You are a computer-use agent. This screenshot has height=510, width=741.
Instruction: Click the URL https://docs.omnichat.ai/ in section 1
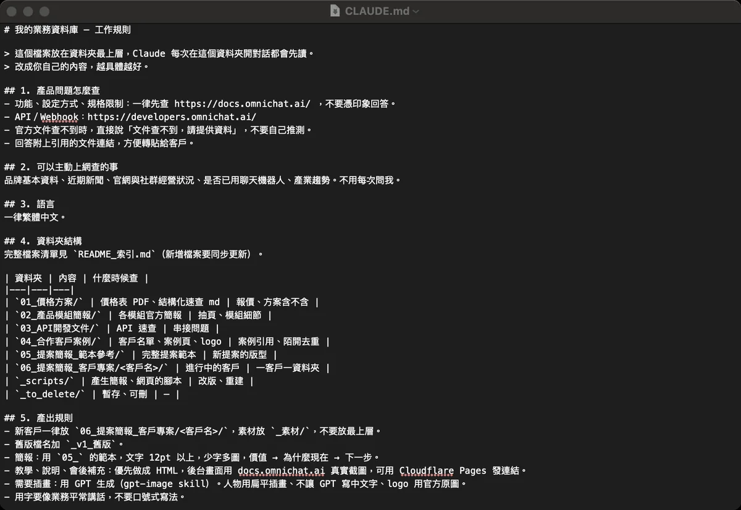click(x=242, y=104)
